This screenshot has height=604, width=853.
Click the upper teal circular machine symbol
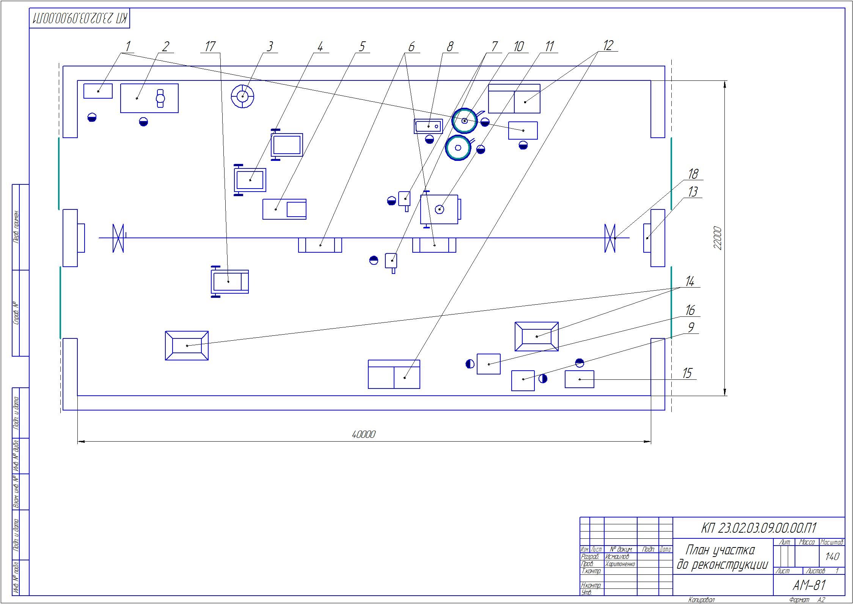(465, 121)
